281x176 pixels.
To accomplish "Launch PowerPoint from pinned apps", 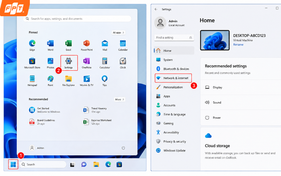I will point(87,45).
